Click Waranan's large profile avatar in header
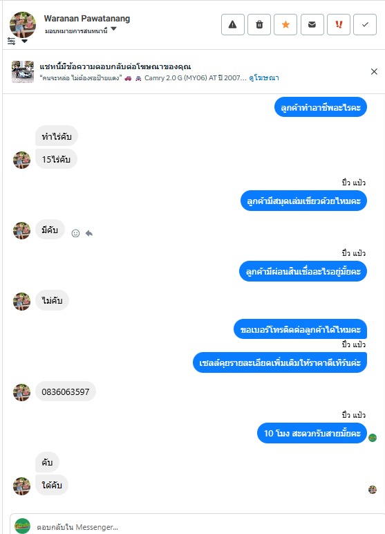 [x=23, y=25]
